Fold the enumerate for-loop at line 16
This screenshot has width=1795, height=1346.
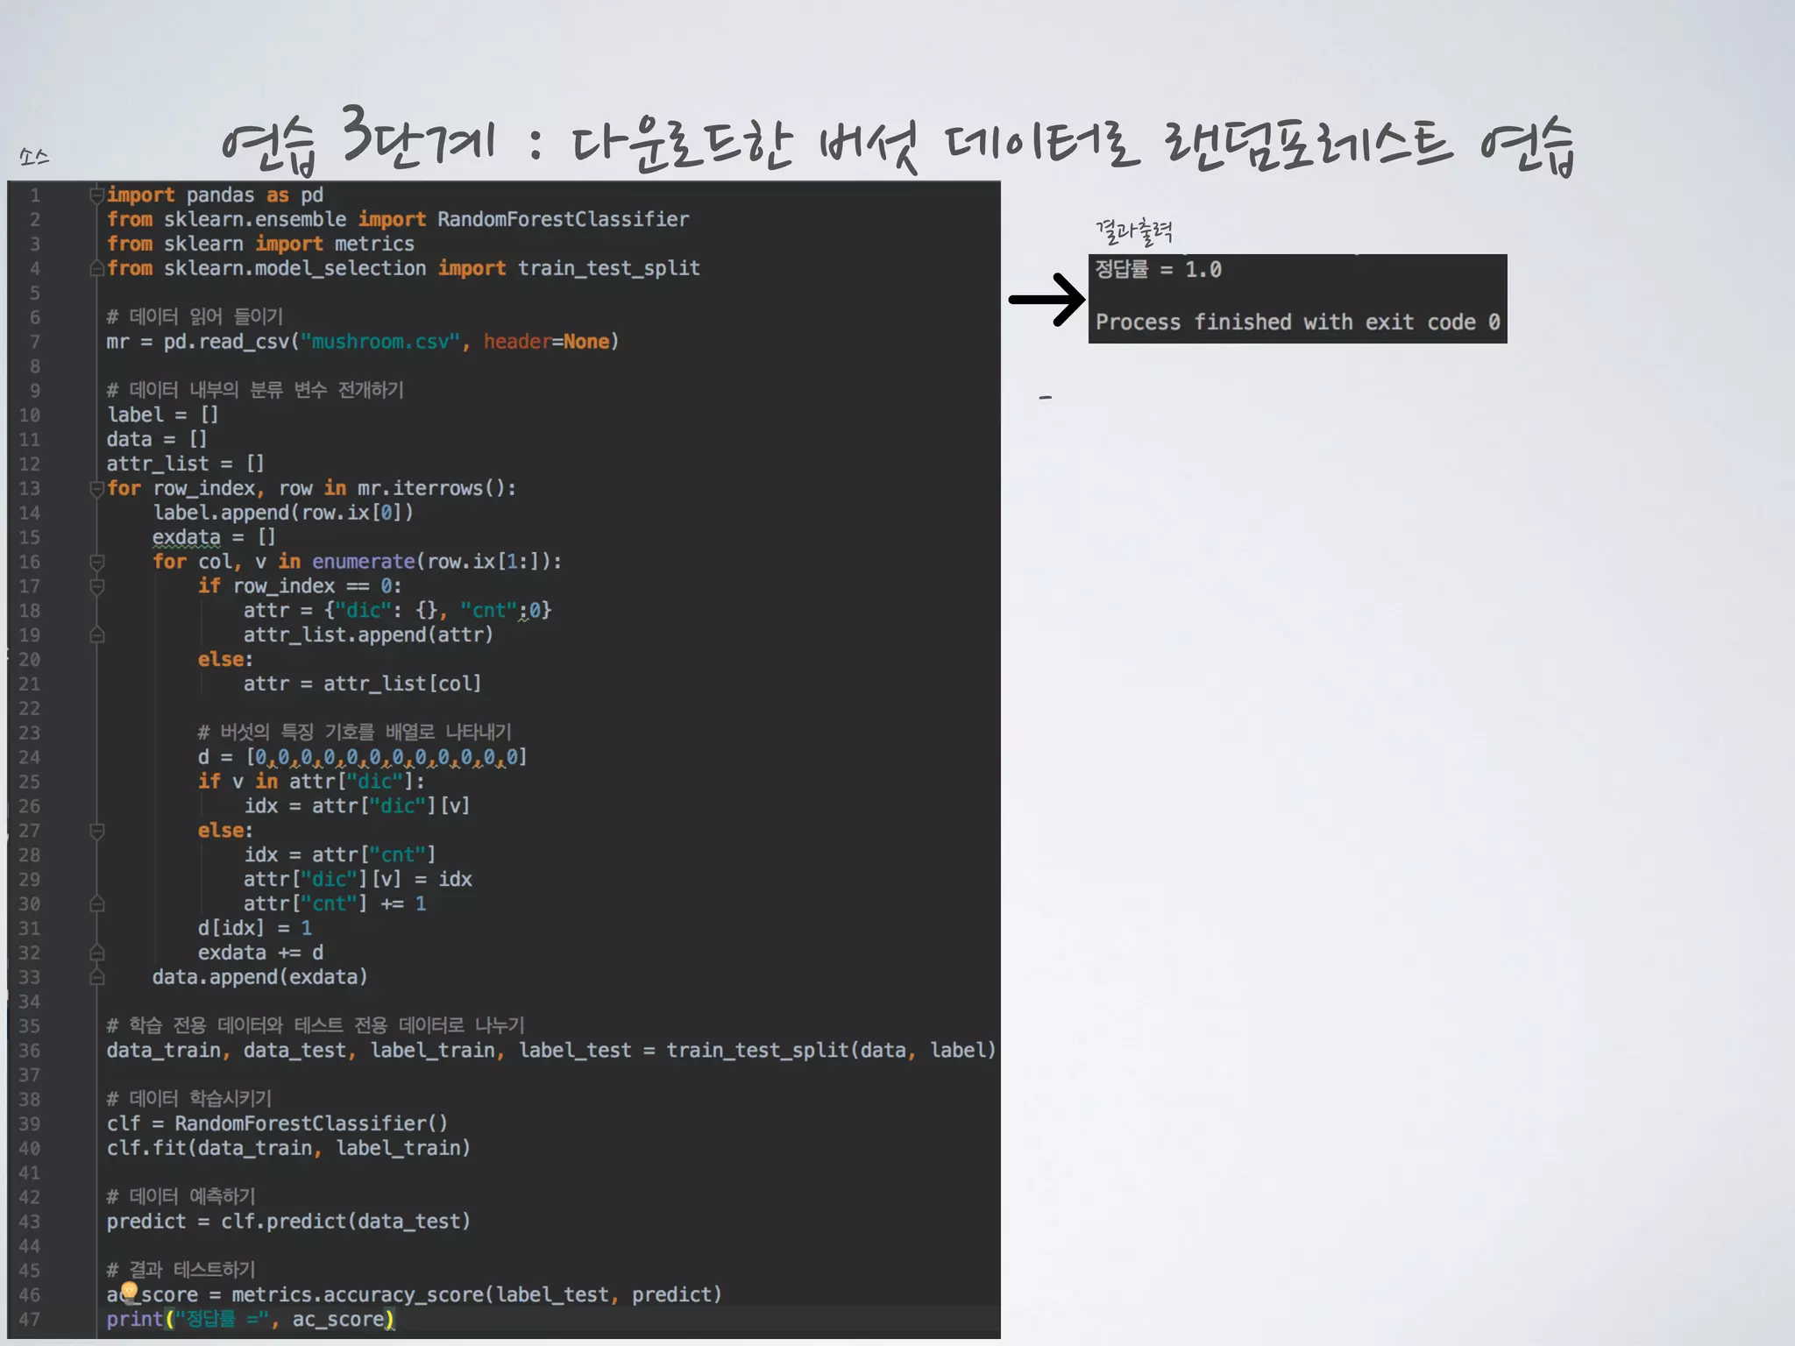coord(97,562)
